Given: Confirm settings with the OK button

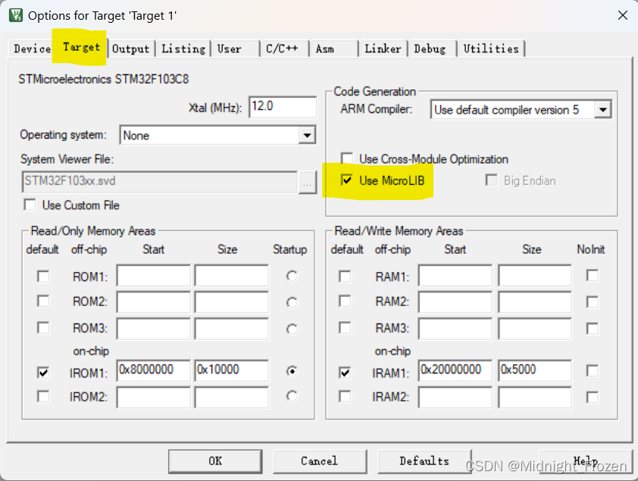Looking at the screenshot, I should 215,461.
